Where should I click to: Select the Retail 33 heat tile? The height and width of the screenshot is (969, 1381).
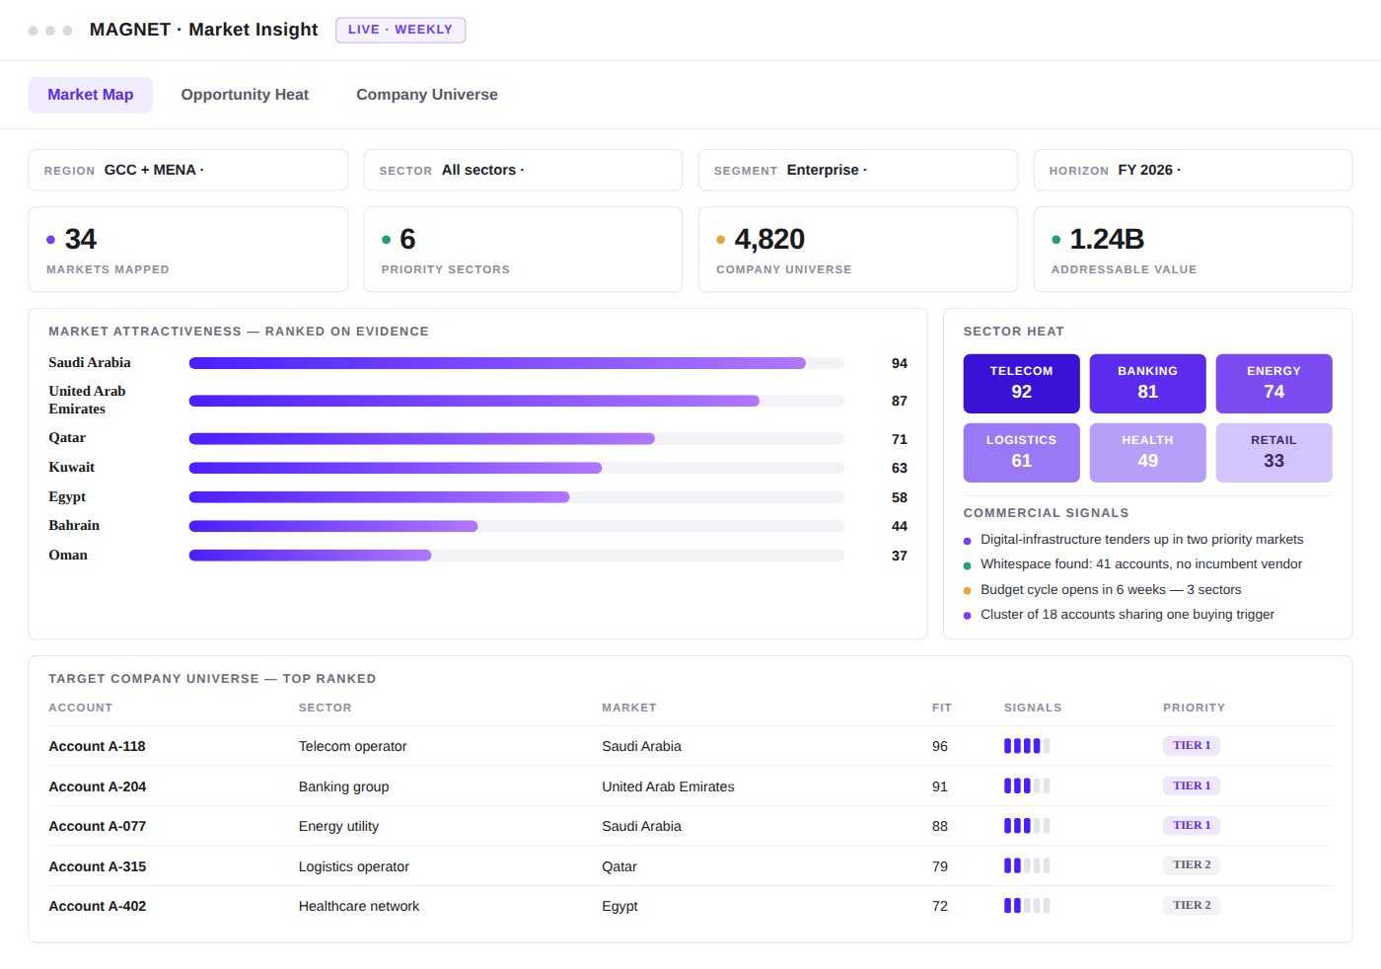coord(1274,453)
